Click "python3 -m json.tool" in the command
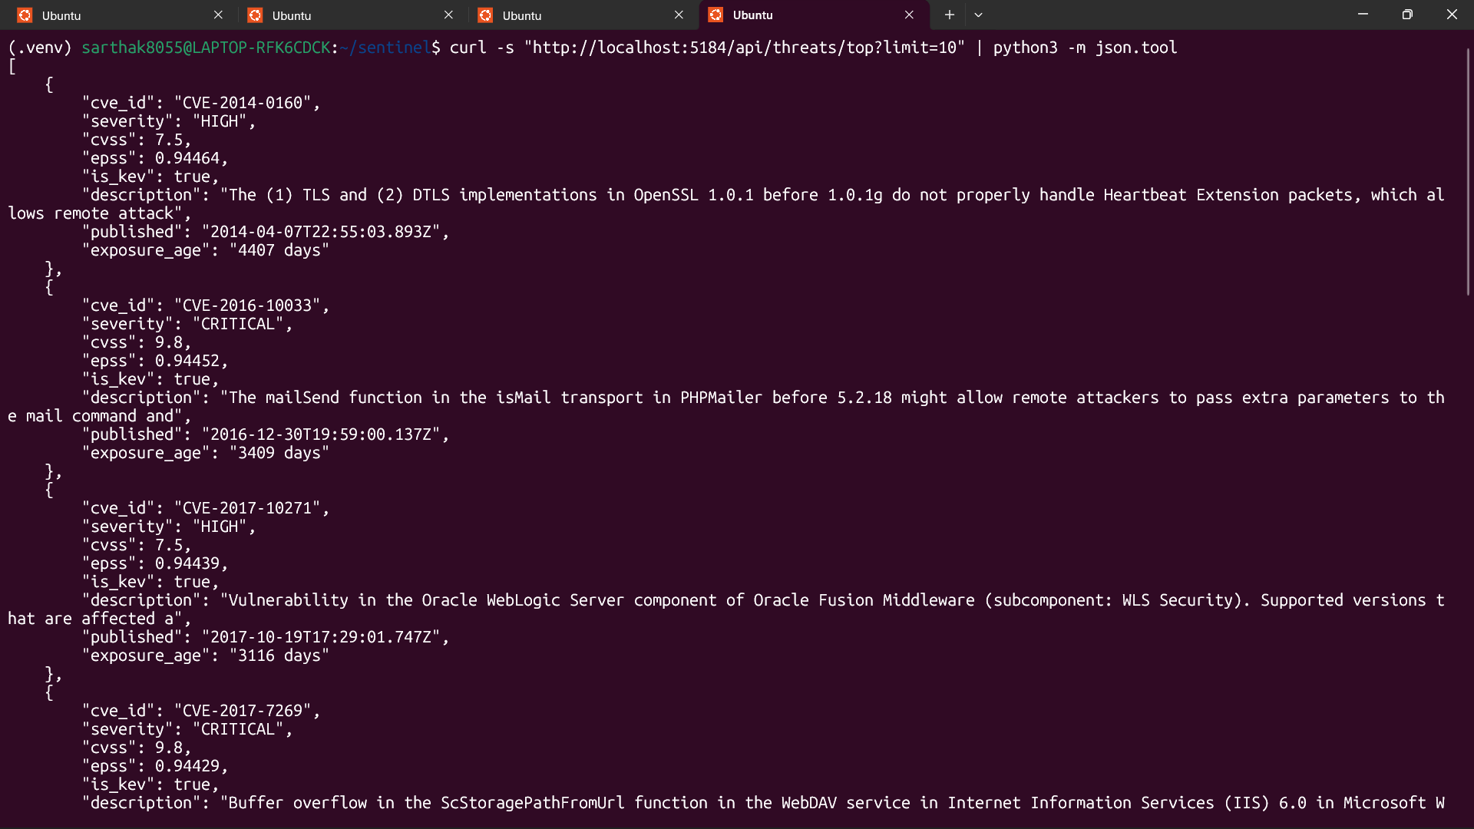The height and width of the screenshot is (829, 1474). [1085, 48]
